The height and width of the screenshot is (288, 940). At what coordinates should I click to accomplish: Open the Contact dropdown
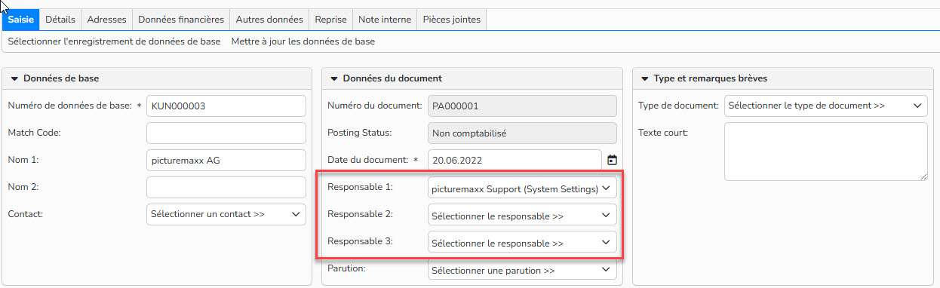tap(226, 214)
